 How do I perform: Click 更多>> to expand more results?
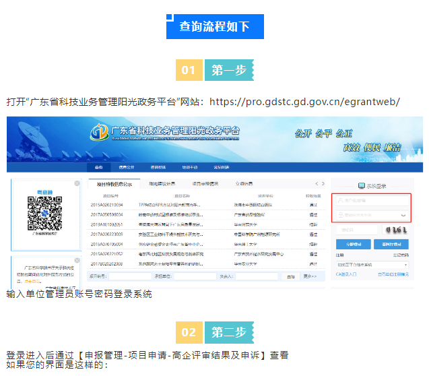310,276
